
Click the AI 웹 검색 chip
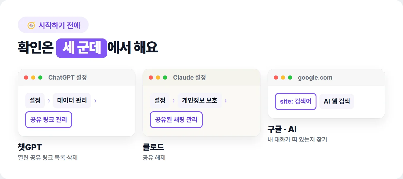[337, 101]
